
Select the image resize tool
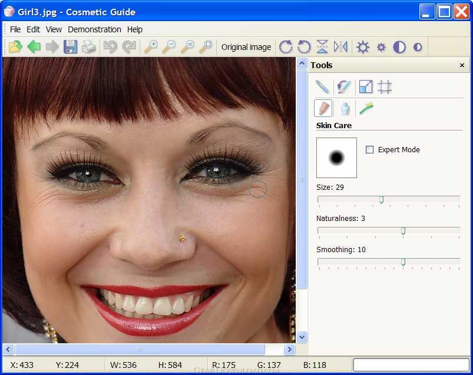tap(366, 86)
